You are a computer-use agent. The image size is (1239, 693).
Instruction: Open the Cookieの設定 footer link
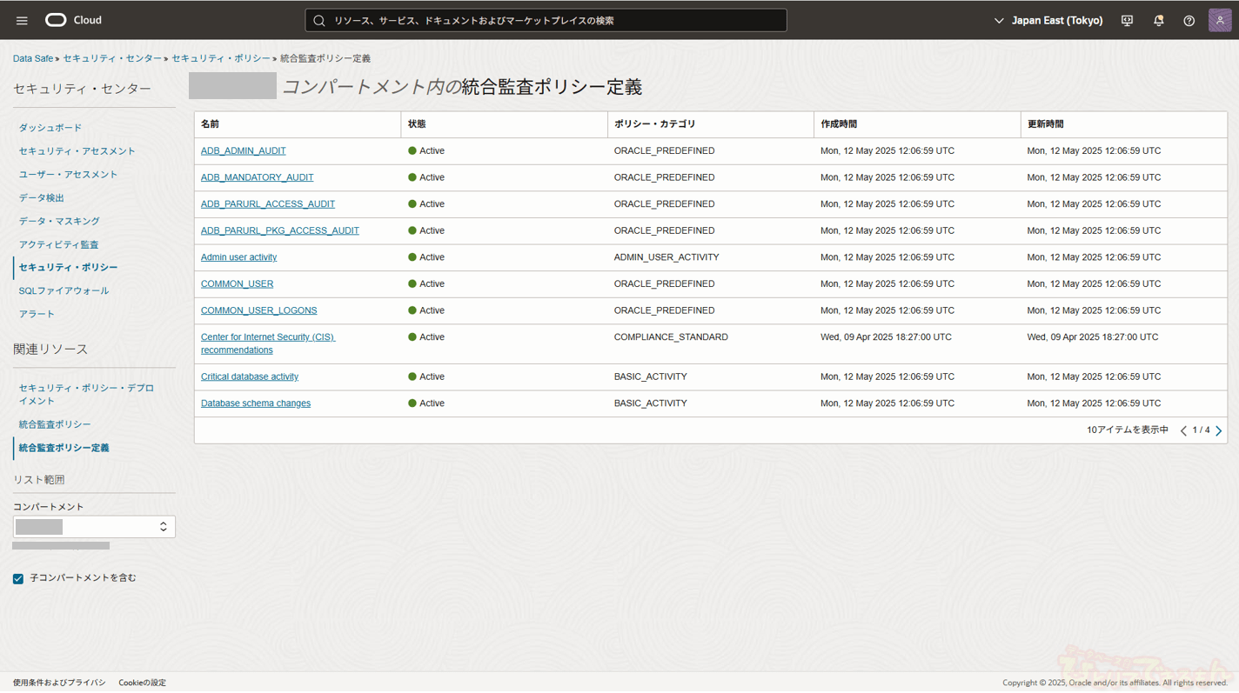pos(142,683)
